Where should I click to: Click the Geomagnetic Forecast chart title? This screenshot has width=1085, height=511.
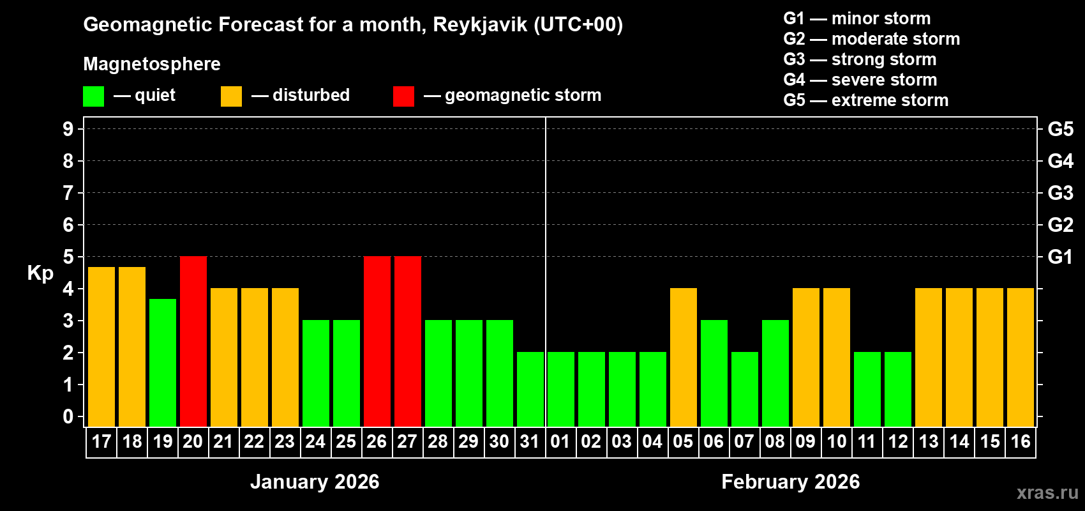click(353, 25)
